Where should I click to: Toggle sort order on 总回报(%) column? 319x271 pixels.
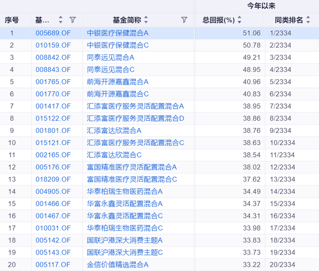tap(239, 20)
